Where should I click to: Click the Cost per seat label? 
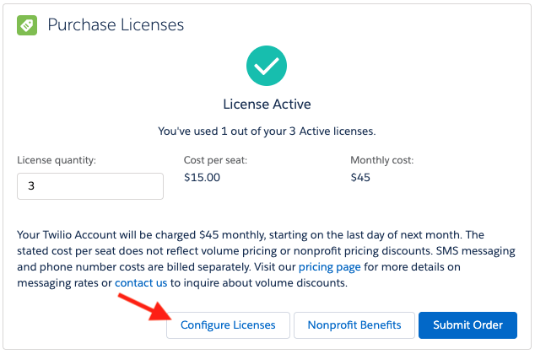click(x=215, y=160)
